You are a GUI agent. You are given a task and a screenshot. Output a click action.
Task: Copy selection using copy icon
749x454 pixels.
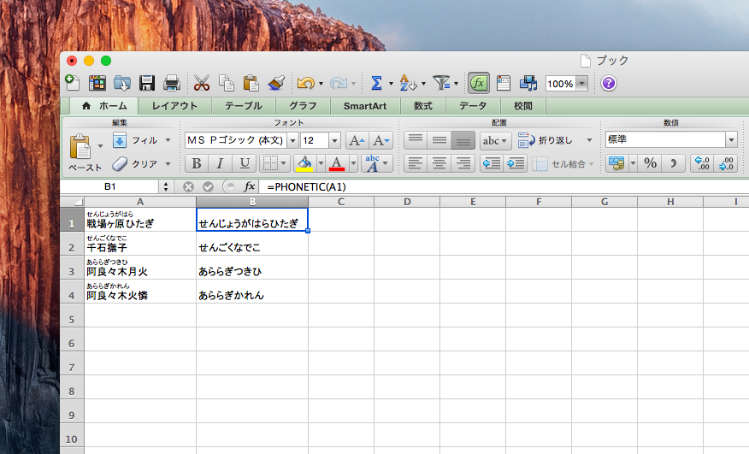pos(226,83)
